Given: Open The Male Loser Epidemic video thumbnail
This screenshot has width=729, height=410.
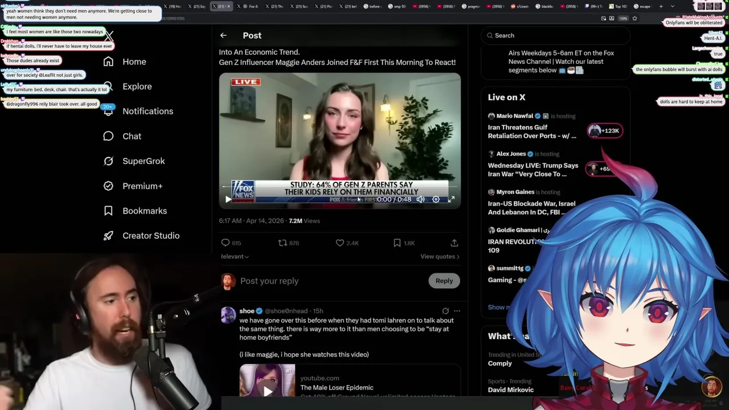Looking at the screenshot, I should pos(267,380).
